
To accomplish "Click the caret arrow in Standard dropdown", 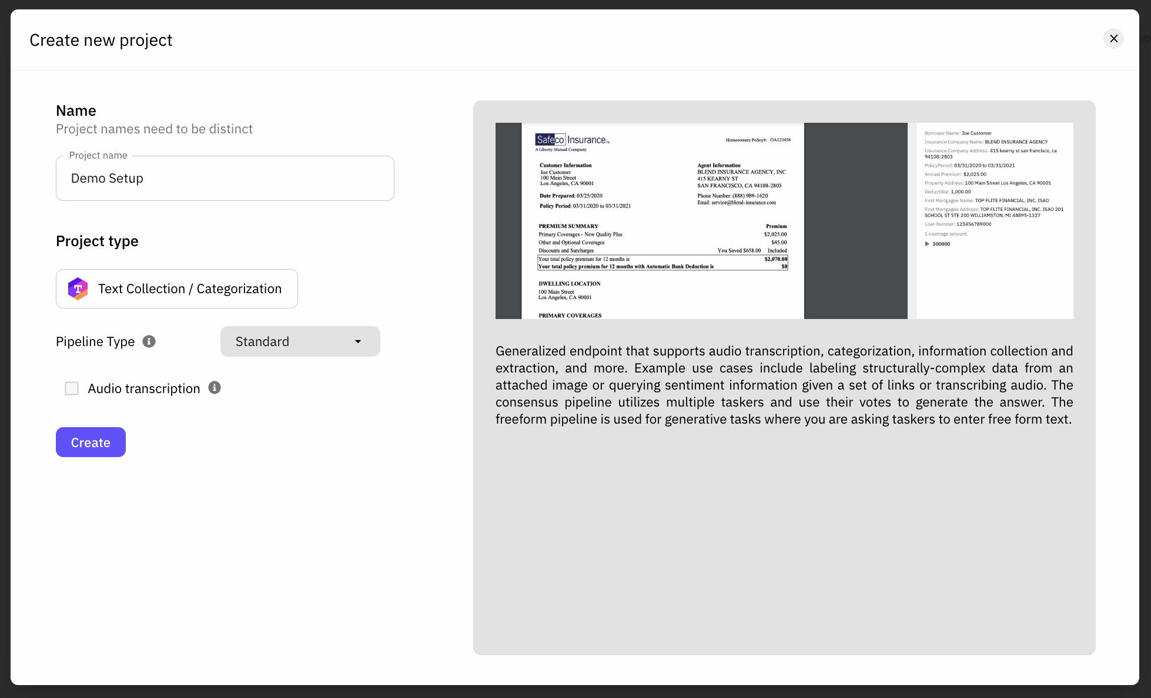I will click(358, 341).
